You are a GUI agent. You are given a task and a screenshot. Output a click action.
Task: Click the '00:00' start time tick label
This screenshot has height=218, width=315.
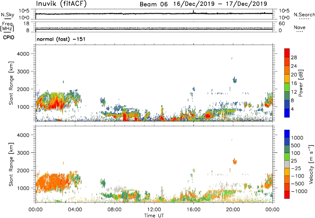(x=35, y=210)
